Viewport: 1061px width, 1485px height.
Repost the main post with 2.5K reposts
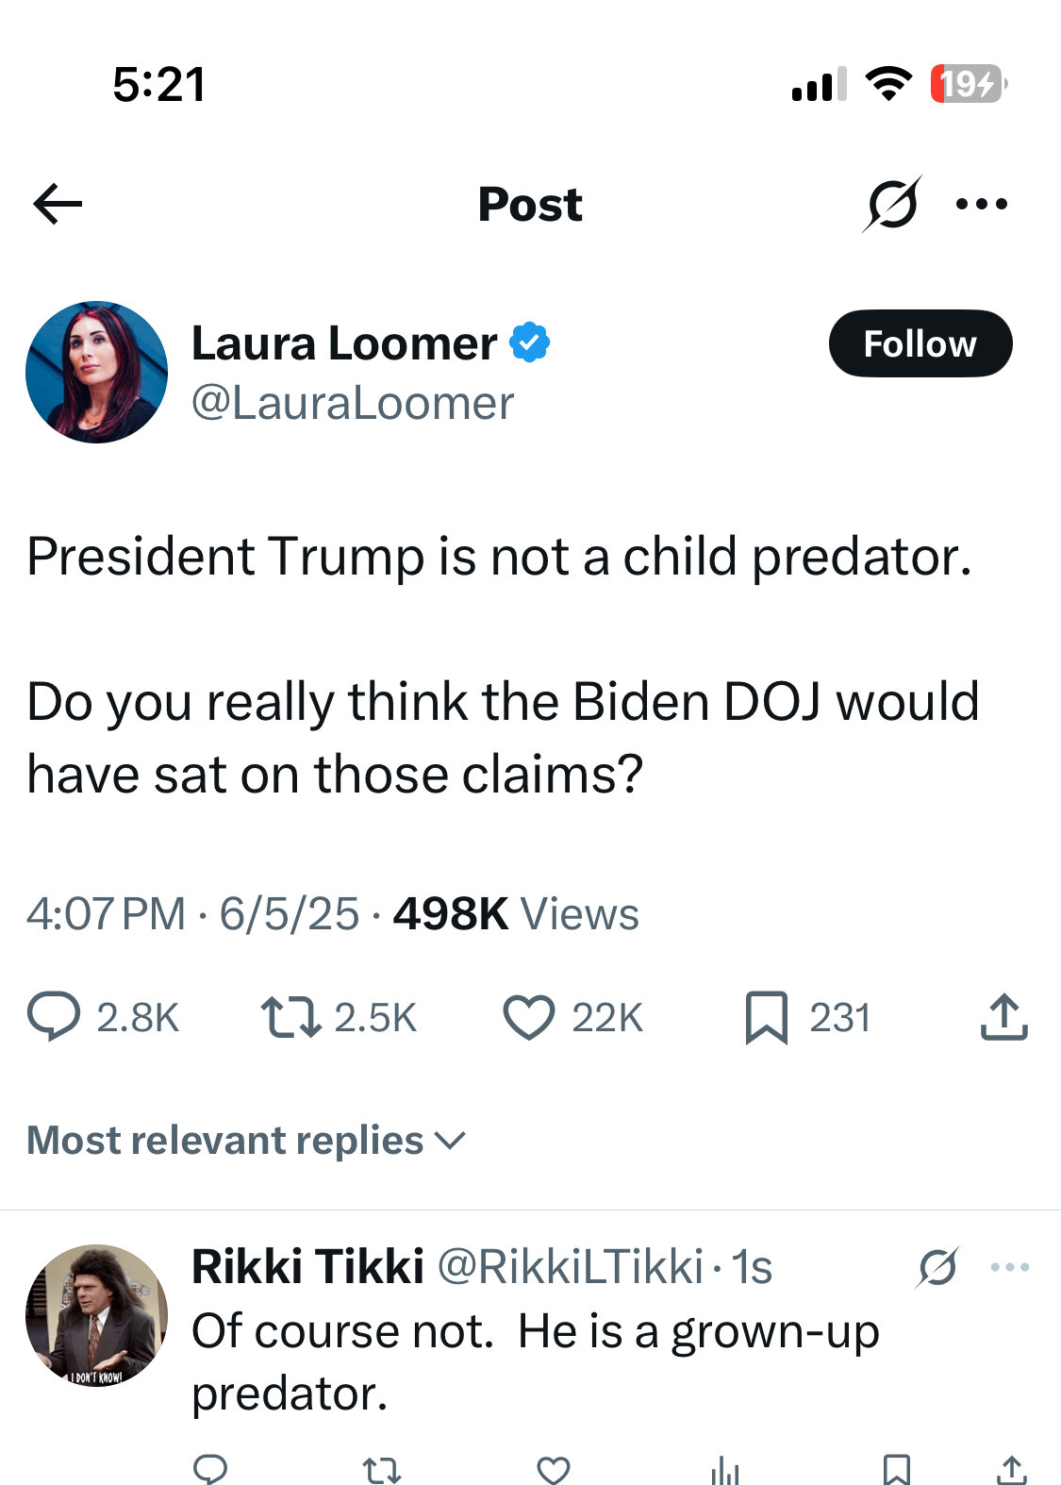click(x=290, y=1017)
